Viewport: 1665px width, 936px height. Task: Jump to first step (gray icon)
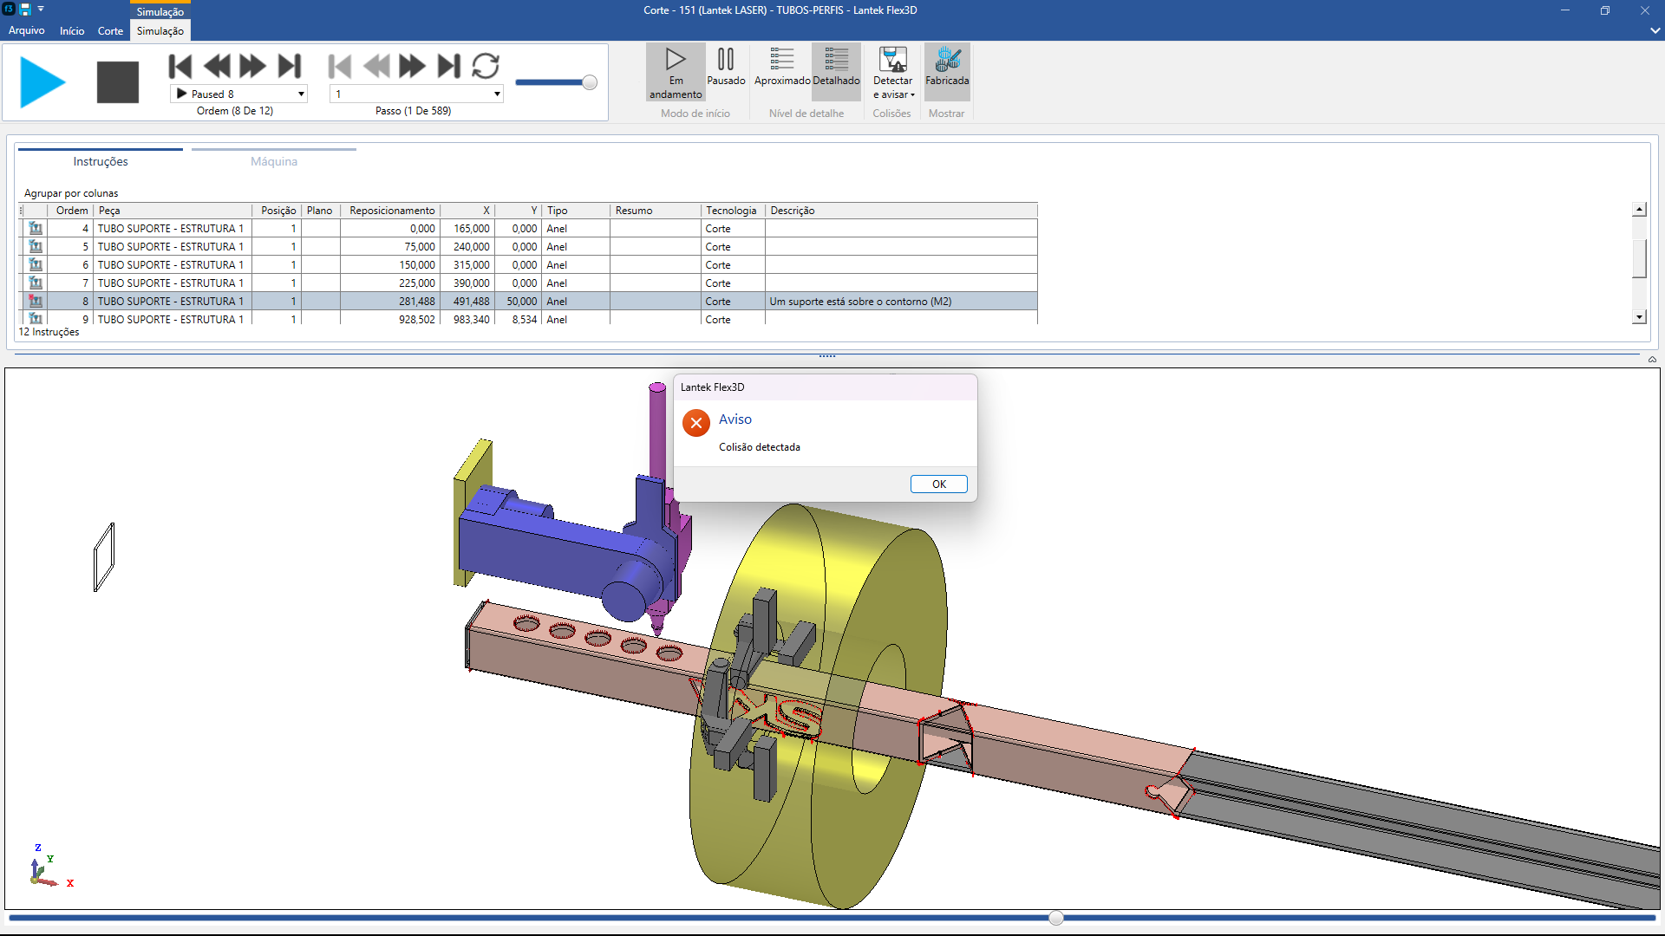point(340,66)
